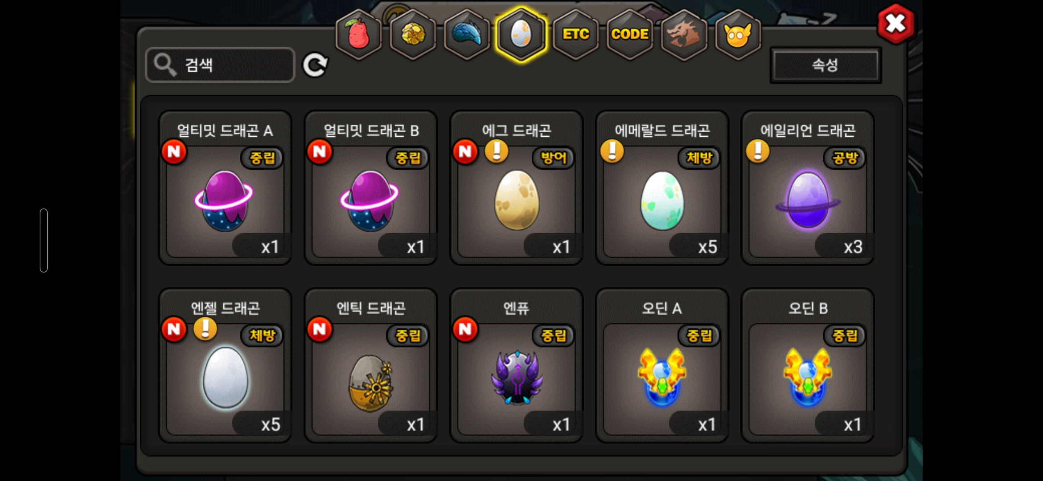
Task: Switch to the ETC tab
Action: pos(576,34)
